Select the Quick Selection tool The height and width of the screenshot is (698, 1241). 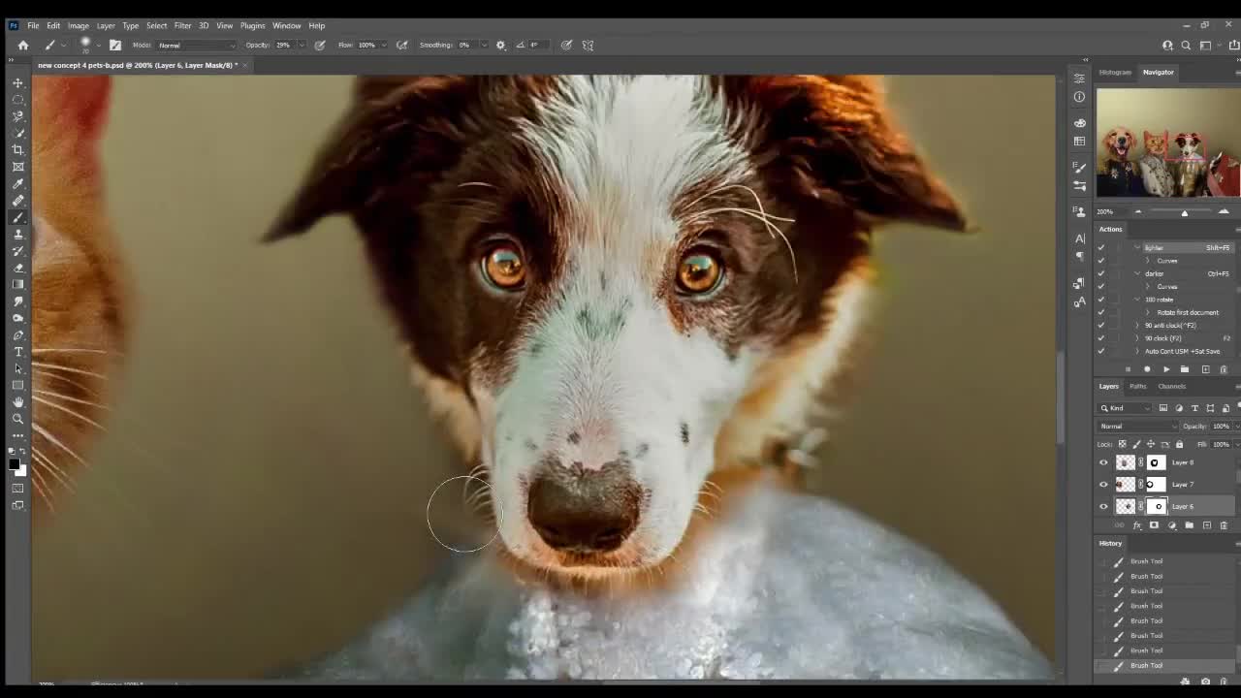pyautogui.click(x=17, y=133)
